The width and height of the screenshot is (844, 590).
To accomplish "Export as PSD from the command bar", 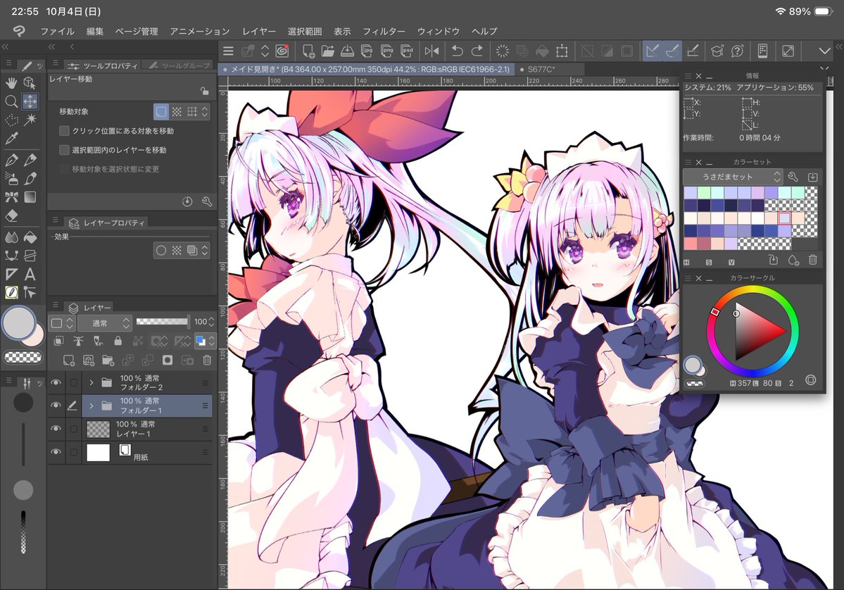I will tap(408, 51).
